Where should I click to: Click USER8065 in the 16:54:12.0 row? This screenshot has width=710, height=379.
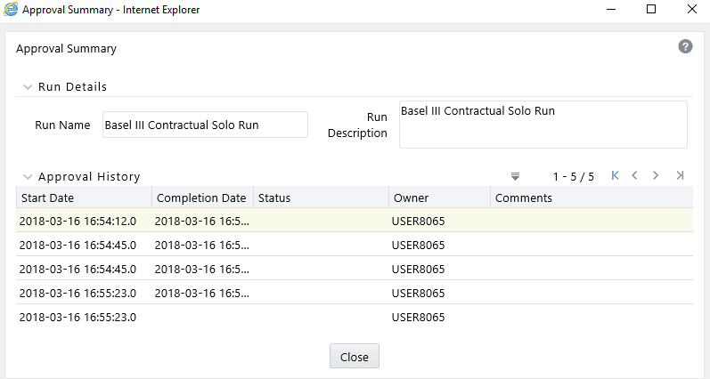point(418,222)
